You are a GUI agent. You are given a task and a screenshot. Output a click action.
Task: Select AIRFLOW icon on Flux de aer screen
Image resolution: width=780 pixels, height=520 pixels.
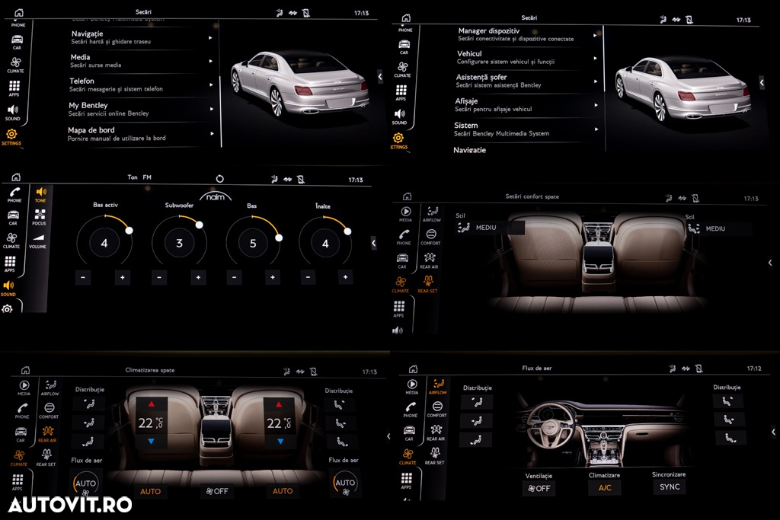(x=438, y=386)
